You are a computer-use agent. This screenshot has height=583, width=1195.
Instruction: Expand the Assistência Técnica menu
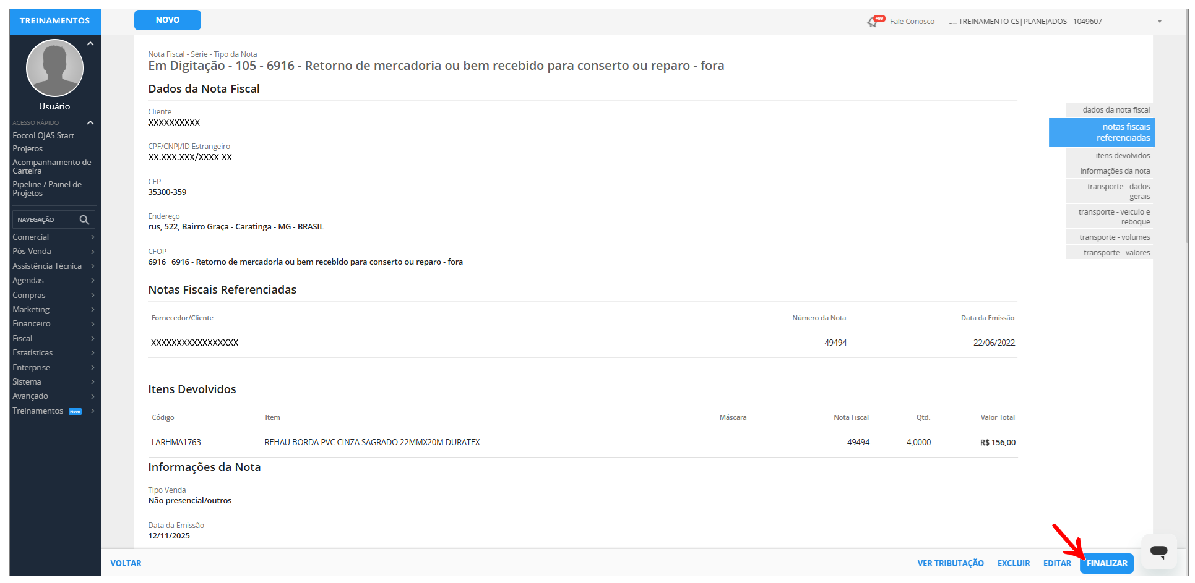[x=53, y=266]
